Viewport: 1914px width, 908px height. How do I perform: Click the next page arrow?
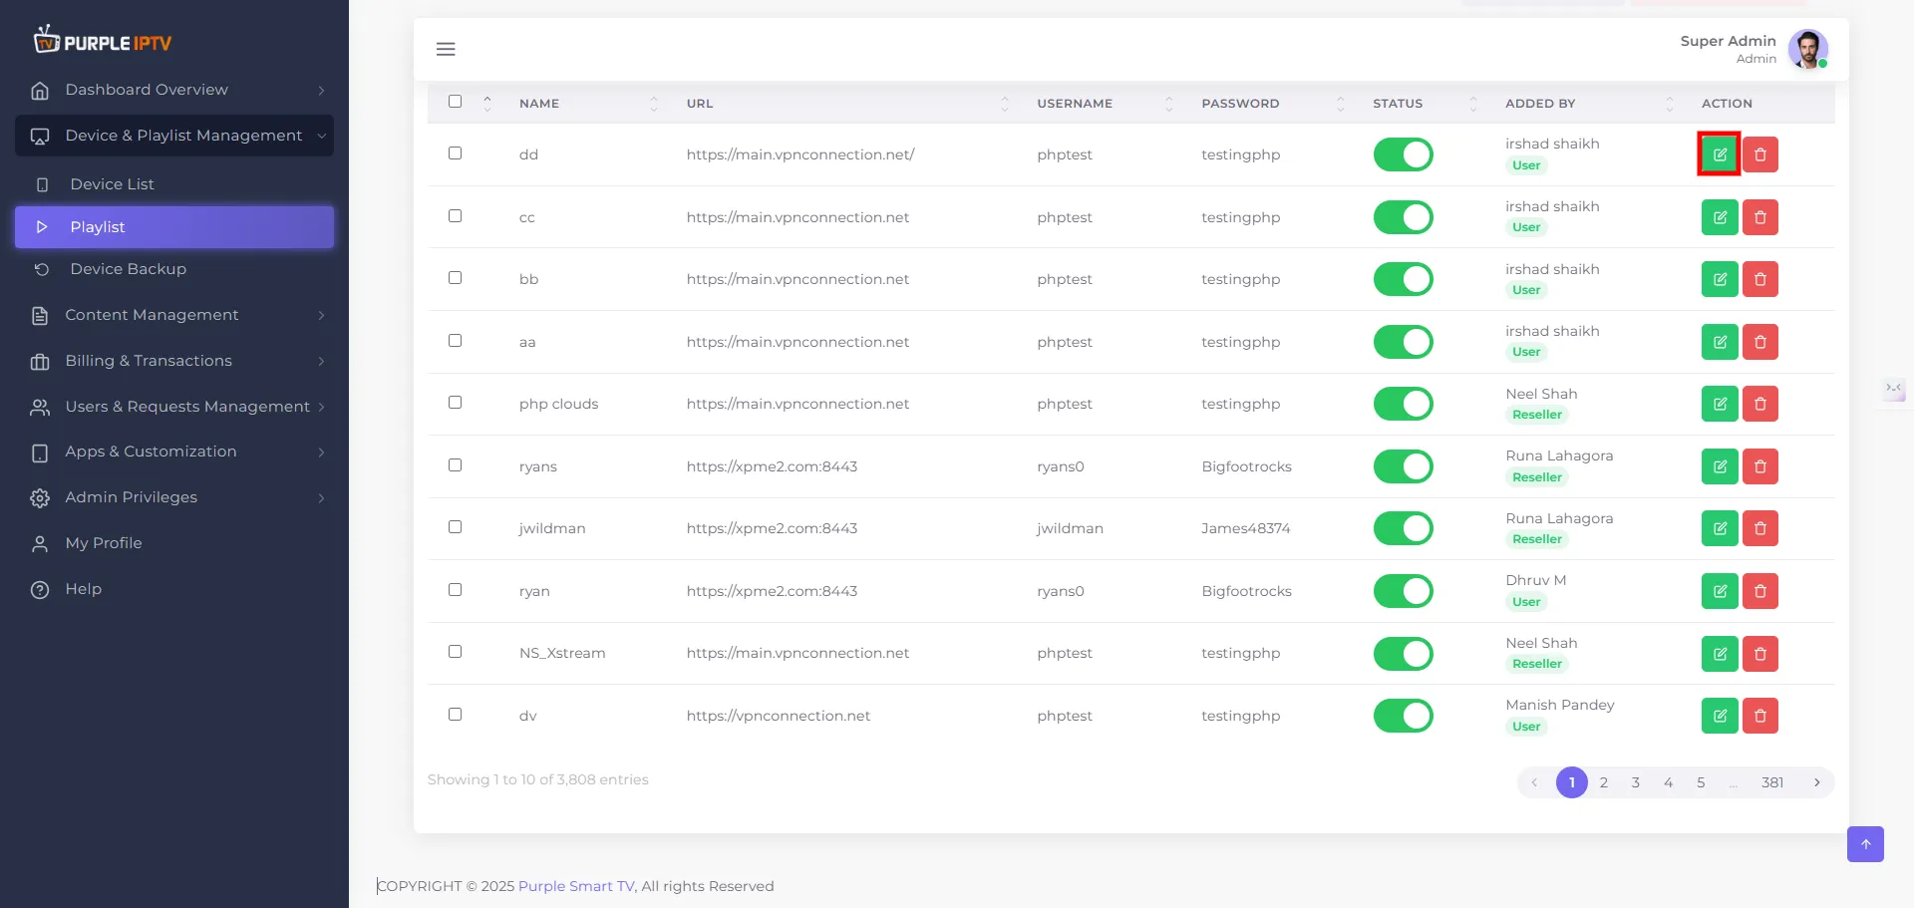pyautogui.click(x=1817, y=782)
